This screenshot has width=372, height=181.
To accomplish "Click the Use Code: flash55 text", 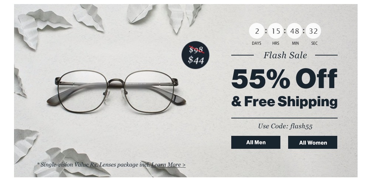I will point(285,126).
